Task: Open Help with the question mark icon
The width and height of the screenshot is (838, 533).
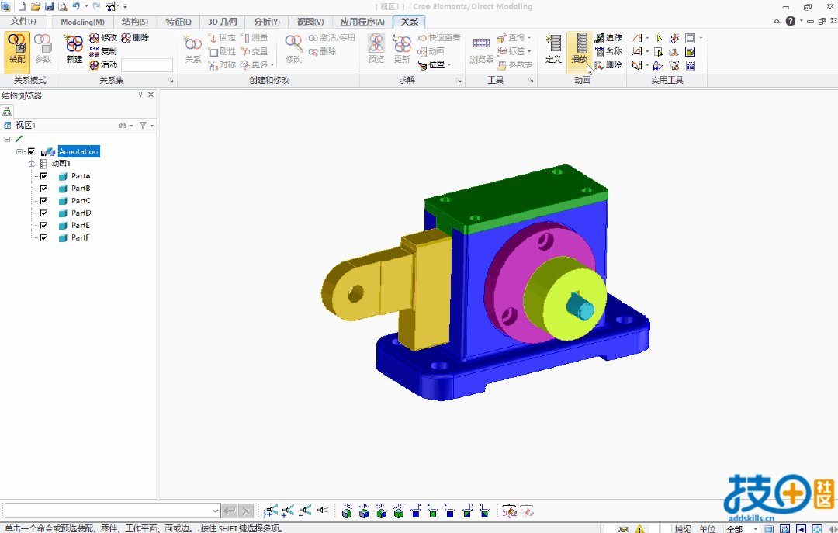Action: (x=791, y=21)
